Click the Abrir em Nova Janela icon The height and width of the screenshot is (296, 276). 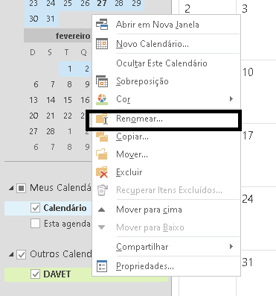102,25
